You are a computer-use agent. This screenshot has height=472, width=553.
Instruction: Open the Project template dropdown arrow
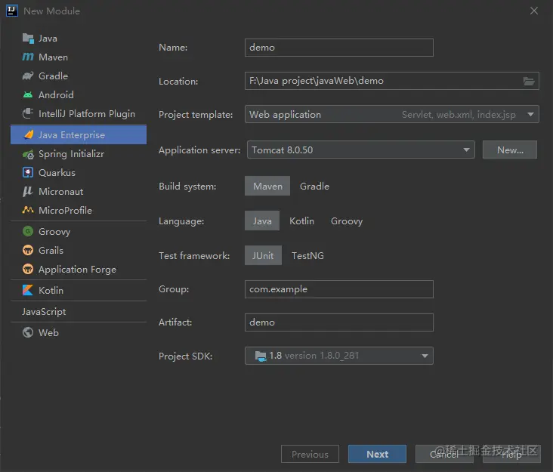click(x=530, y=114)
